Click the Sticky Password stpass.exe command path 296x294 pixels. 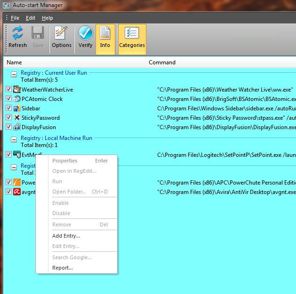[226, 118]
